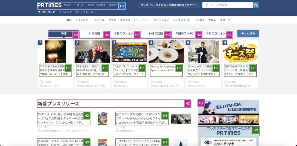Switch to the いま話題 tab

point(94,34)
